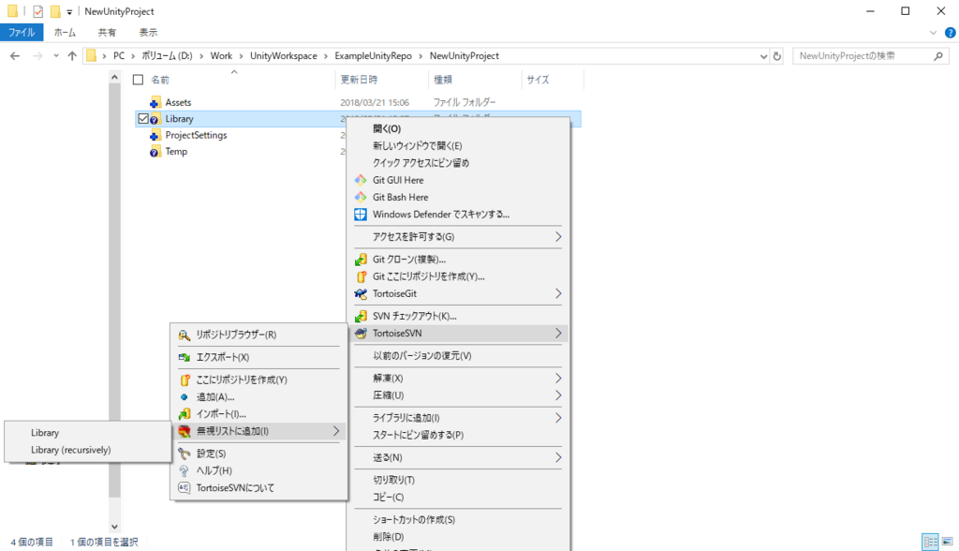This screenshot has height=551, width=959.
Task: Click UnityWorkspace in the breadcrumb path
Action: coord(283,55)
